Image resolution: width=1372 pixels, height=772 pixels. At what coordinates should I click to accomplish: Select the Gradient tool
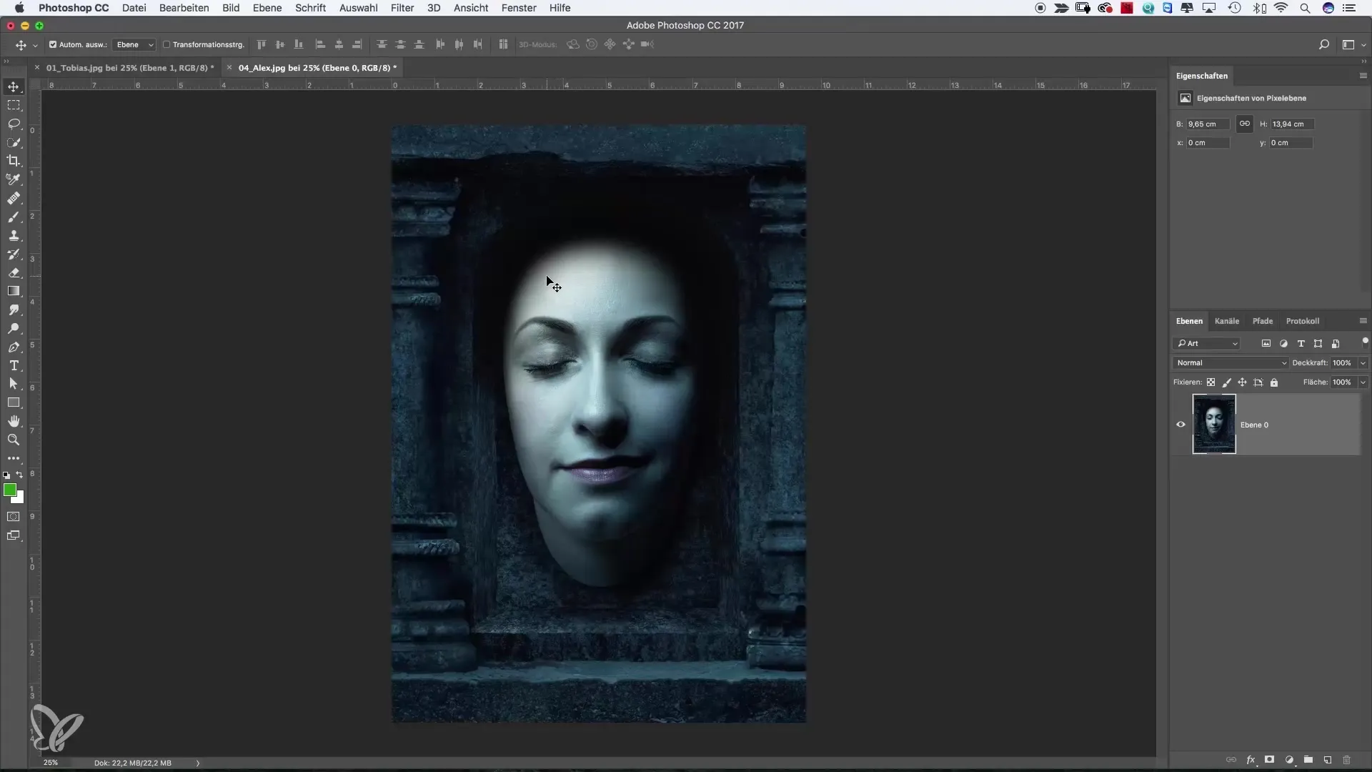[x=14, y=291]
